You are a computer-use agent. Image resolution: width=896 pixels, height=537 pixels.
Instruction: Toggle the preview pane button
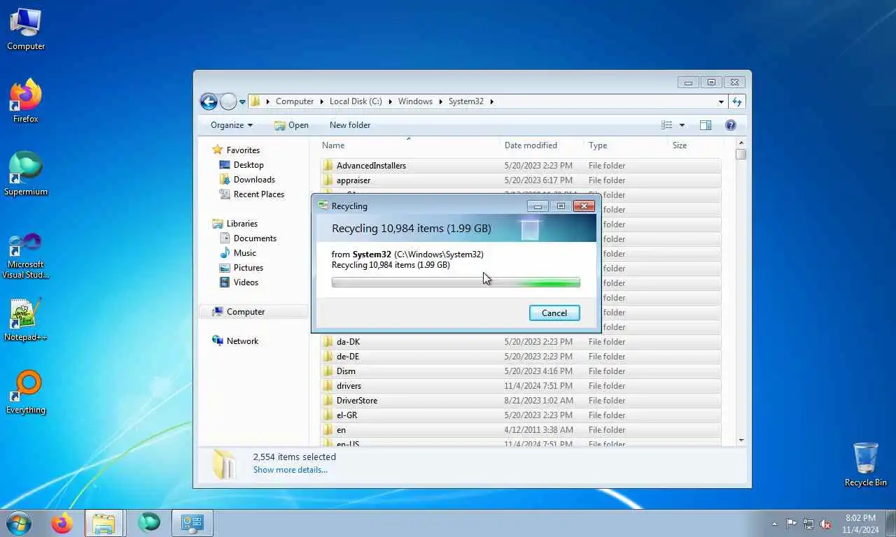[706, 125]
